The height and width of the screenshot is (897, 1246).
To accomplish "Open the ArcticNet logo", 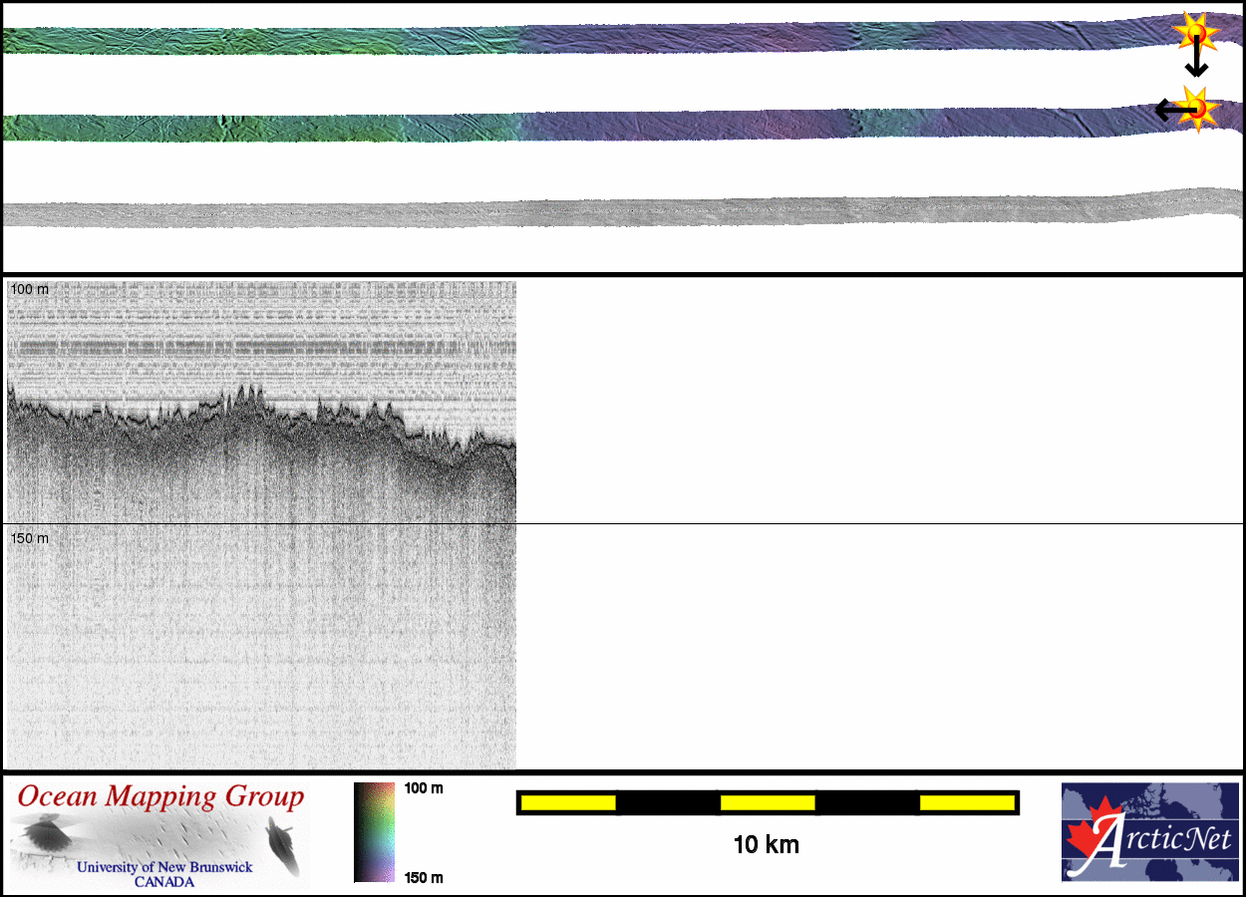I will coord(1149,832).
